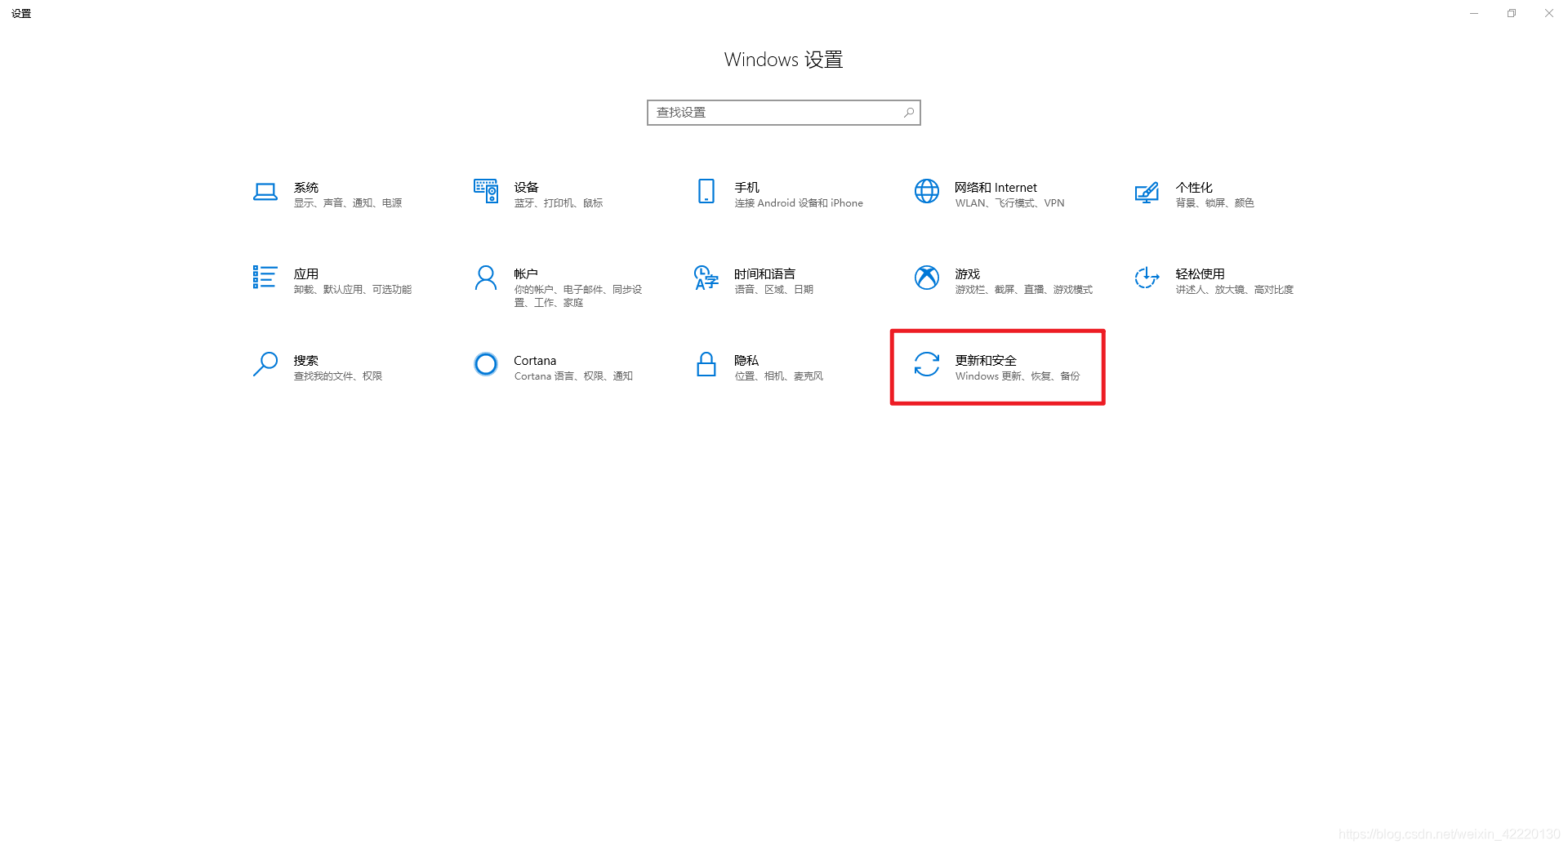The width and height of the screenshot is (1568, 849).
Task: Open 网络和 Internet title
Action: point(996,188)
